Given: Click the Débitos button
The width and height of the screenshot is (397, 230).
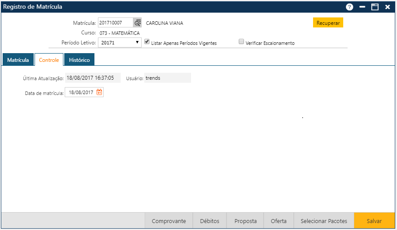Looking at the screenshot, I should (210, 221).
